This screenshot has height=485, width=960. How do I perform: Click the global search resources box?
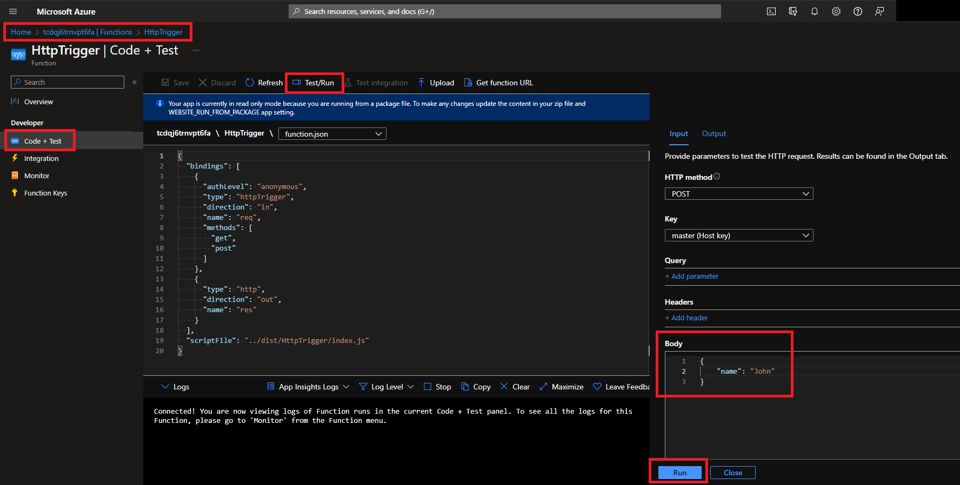click(505, 11)
